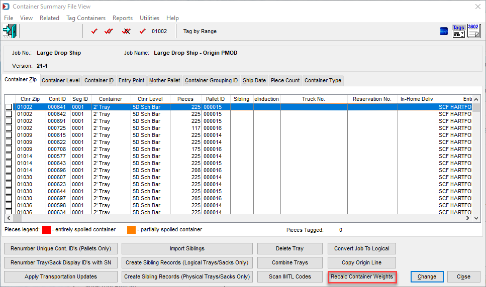This screenshot has width=486, height=287.
Task: Click the horizontal scrollbar right arrow
Action: pyautogui.click(x=468, y=218)
